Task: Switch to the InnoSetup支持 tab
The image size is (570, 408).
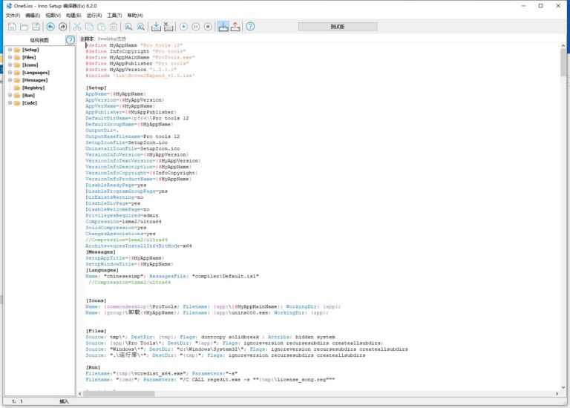Action: tap(112, 39)
